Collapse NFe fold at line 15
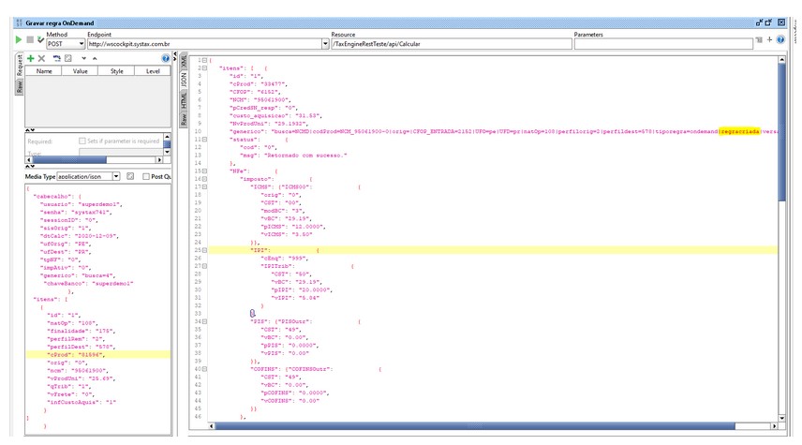Viewport: 802px width, 445px height. click(x=204, y=171)
